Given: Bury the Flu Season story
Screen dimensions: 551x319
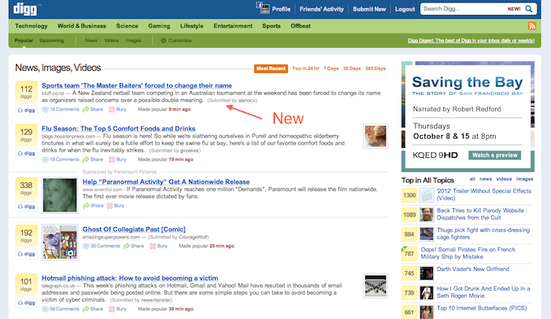Looking at the screenshot, I should coord(117,159).
